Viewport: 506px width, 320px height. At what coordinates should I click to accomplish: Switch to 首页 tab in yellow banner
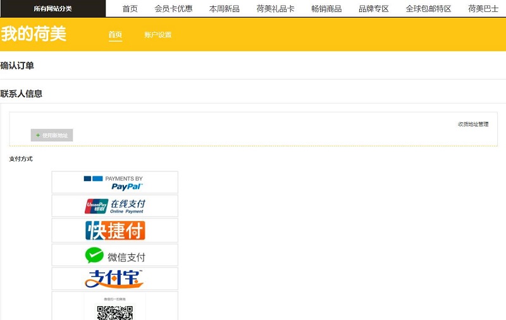click(x=115, y=35)
